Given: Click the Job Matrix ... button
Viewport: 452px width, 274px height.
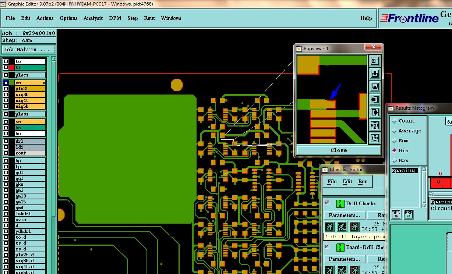Looking at the screenshot, I should pyautogui.click(x=29, y=49).
